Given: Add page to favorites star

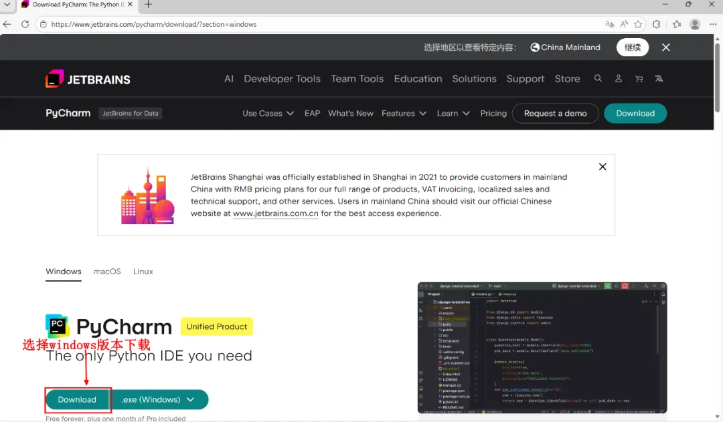Looking at the screenshot, I should click(638, 24).
